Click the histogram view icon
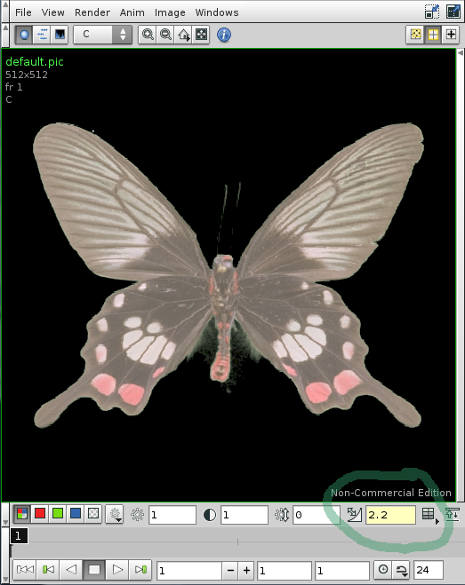 pyautogui.click(x=60, y=35)
